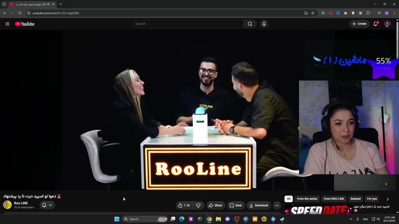The image size is (399, 224).
Task: Open Chrome media controls music icon
Action: [x=379, y=13]
